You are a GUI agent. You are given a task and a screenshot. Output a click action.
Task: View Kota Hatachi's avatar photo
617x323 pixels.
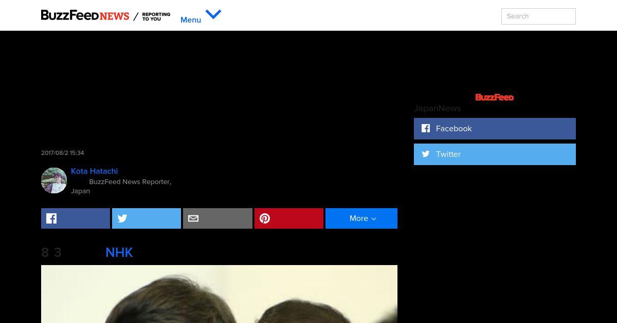pyautogui.click(x=54, y=180)
